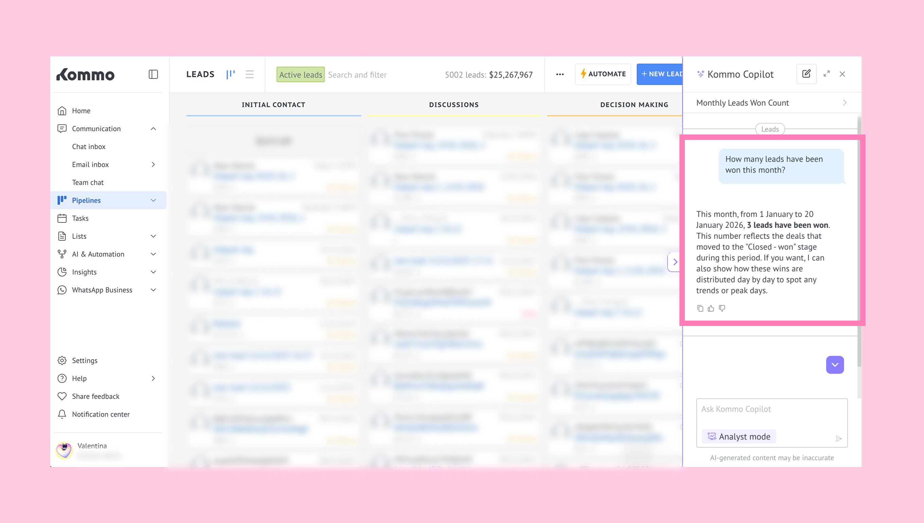Viewport: 924px width, 523px height.
Task: Collapse the Communication menu section
Action: [153, 129]
